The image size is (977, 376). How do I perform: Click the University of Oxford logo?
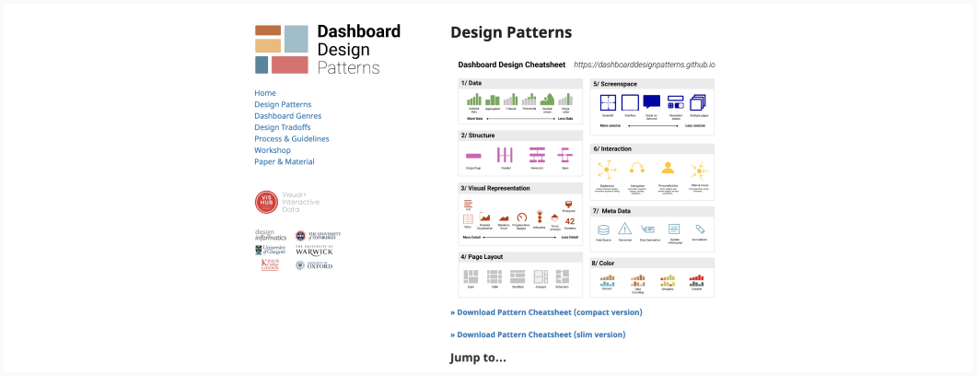tap(314, 265)
